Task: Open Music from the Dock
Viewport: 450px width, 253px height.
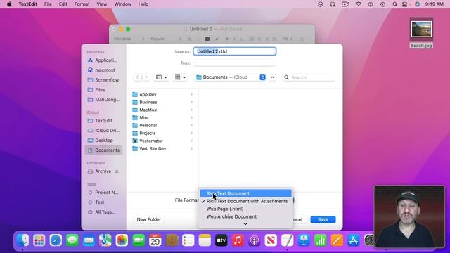Action: click(238, 240)
